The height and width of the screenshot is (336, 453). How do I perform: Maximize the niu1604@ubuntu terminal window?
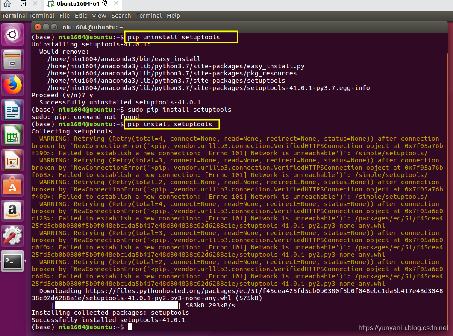(54, 27)
